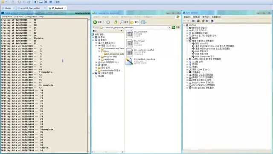This screenshot has width=273, height=154.
Task: Toggle the Folders pane button in Explorer
Action: [x=134, y=22]
